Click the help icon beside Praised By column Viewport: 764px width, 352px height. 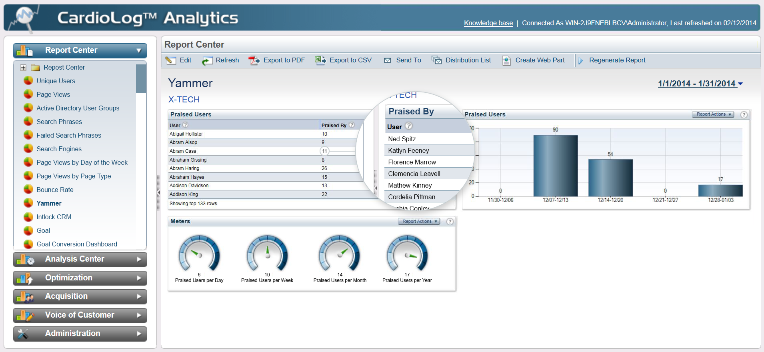[352, 125]
